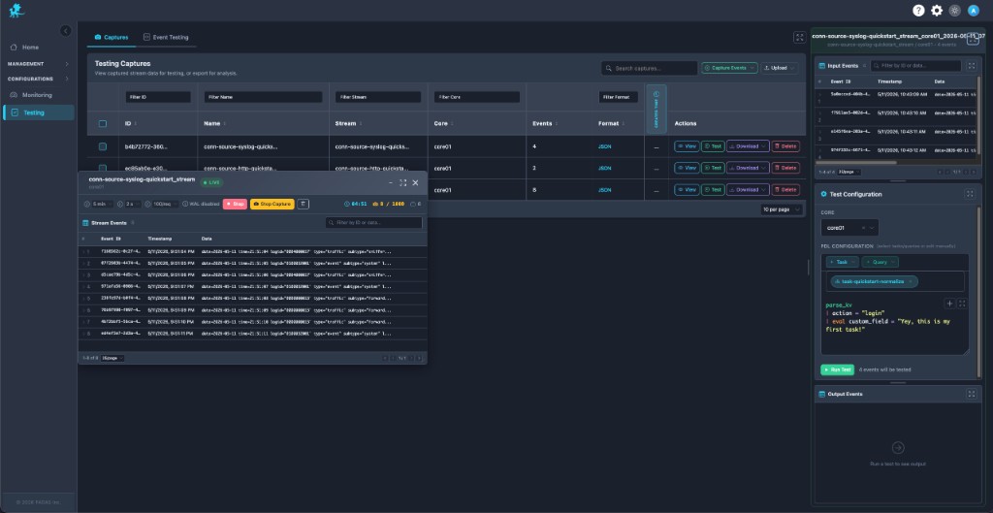Open page size dropdown in Stream Events footer
This screenshot has height=513, width=993.
112,359
